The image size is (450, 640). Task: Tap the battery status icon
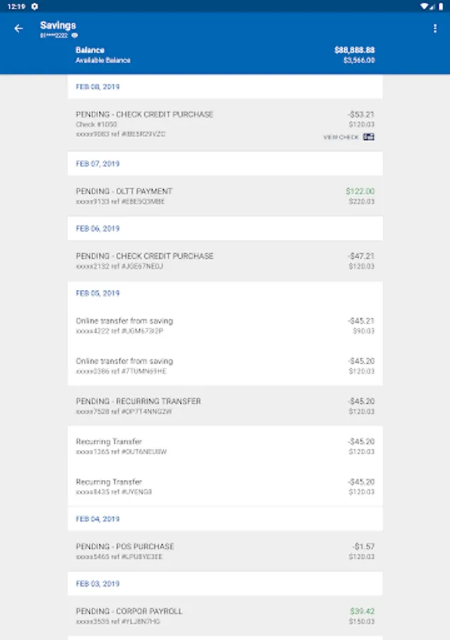(x=441, y=6)
